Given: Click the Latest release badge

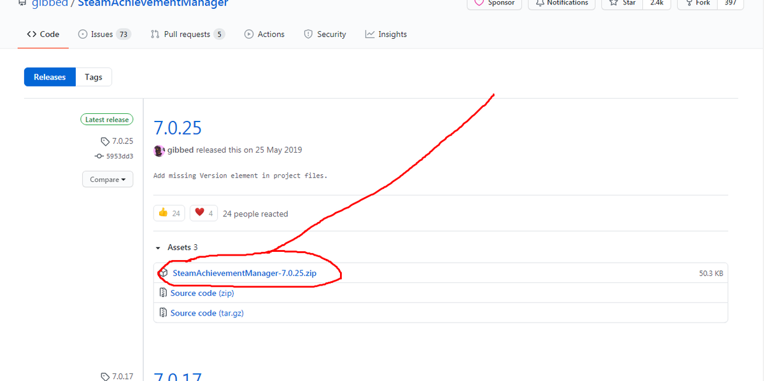Looking at the screenshot, I should click(107, 120).
